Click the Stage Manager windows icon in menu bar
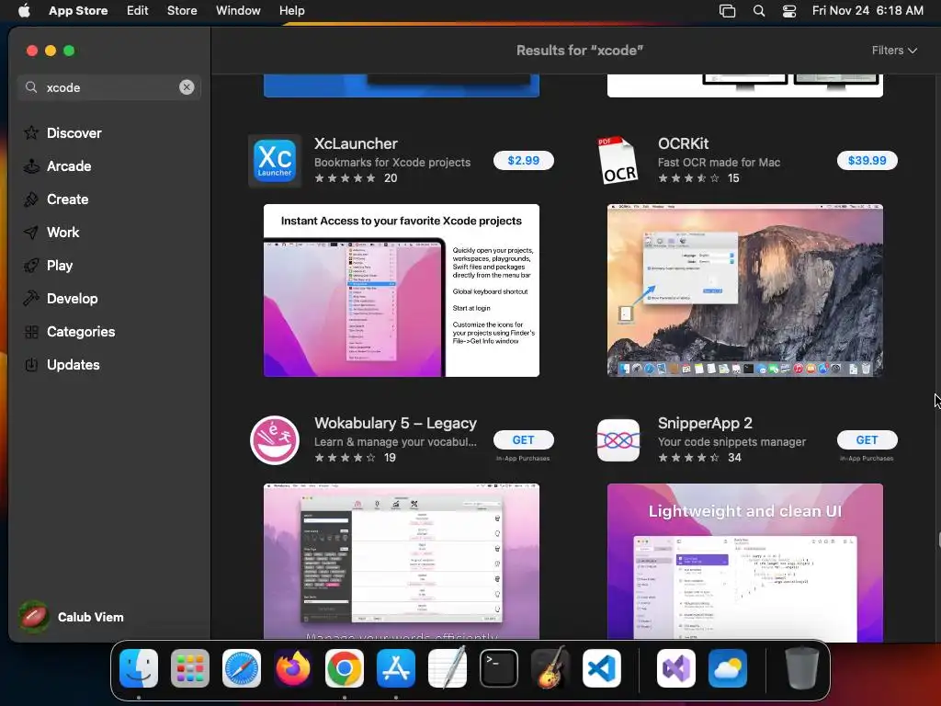941x706 pixels. coord(728,10)
